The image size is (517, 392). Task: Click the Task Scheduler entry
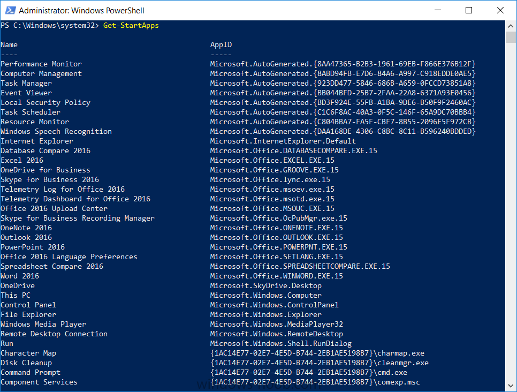tap(31, 112)
